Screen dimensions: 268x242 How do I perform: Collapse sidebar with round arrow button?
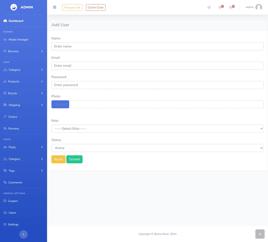[x=23, y=234]
